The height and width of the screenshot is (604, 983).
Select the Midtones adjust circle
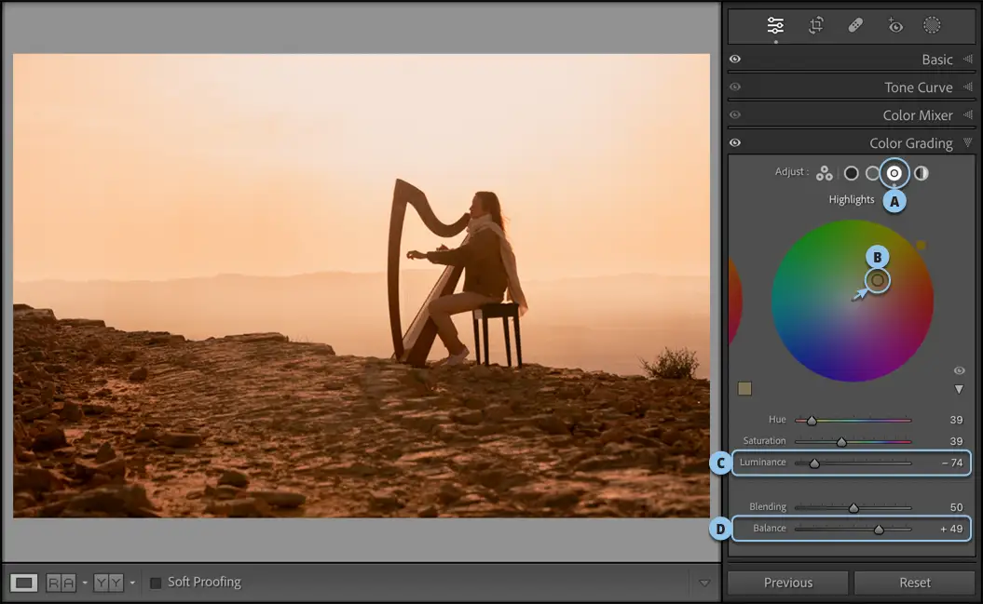click(x=872, y=173)
